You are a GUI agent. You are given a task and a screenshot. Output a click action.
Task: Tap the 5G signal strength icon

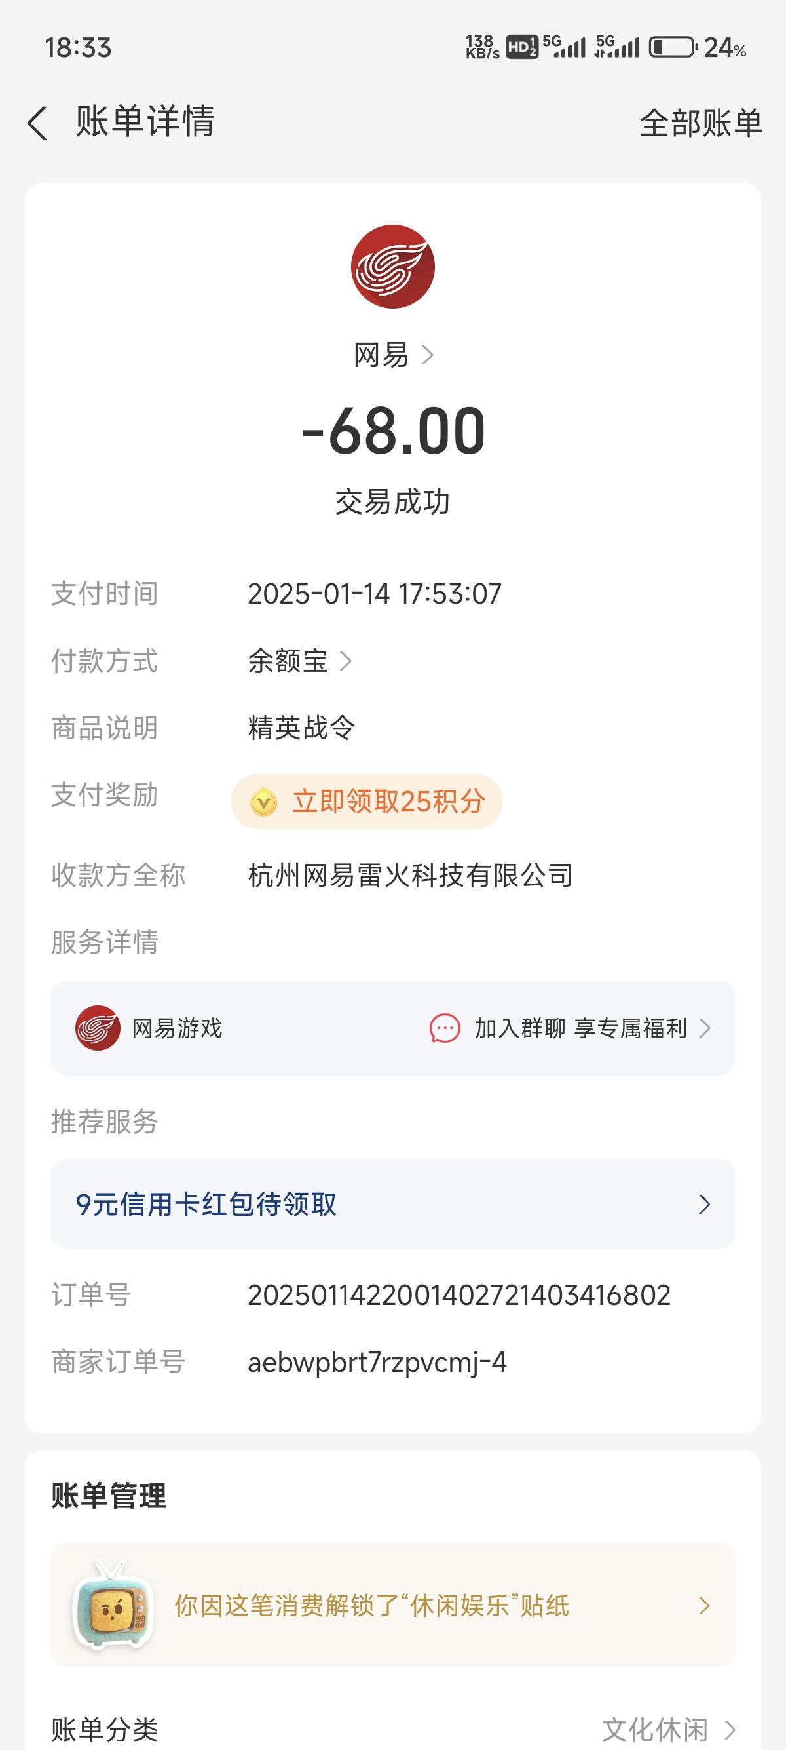point(565,47)
